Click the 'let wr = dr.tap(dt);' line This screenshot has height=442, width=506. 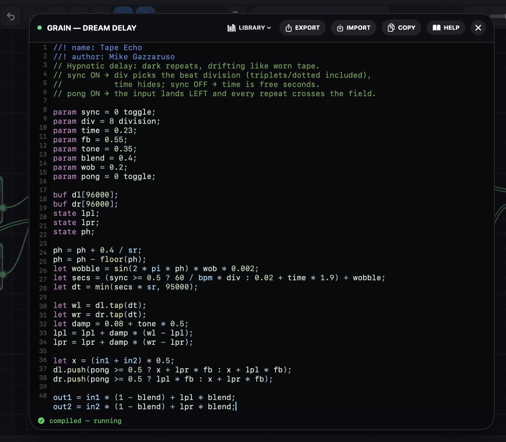coord(100,314)
